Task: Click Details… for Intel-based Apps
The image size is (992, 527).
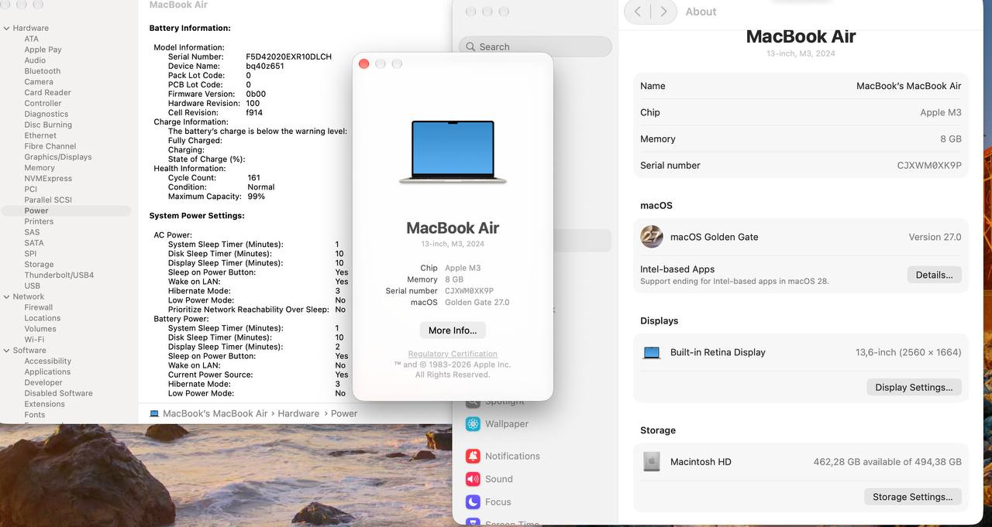Action: coord(934,275)
